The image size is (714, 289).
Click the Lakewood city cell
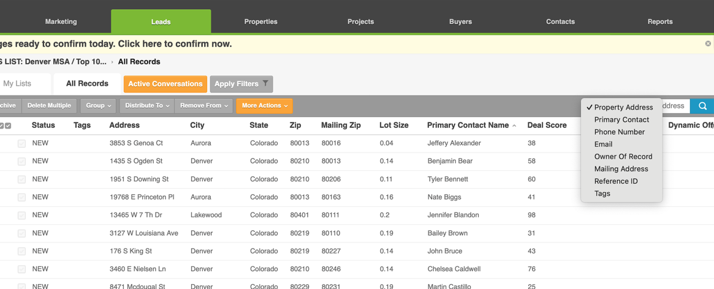pos(207,215)
